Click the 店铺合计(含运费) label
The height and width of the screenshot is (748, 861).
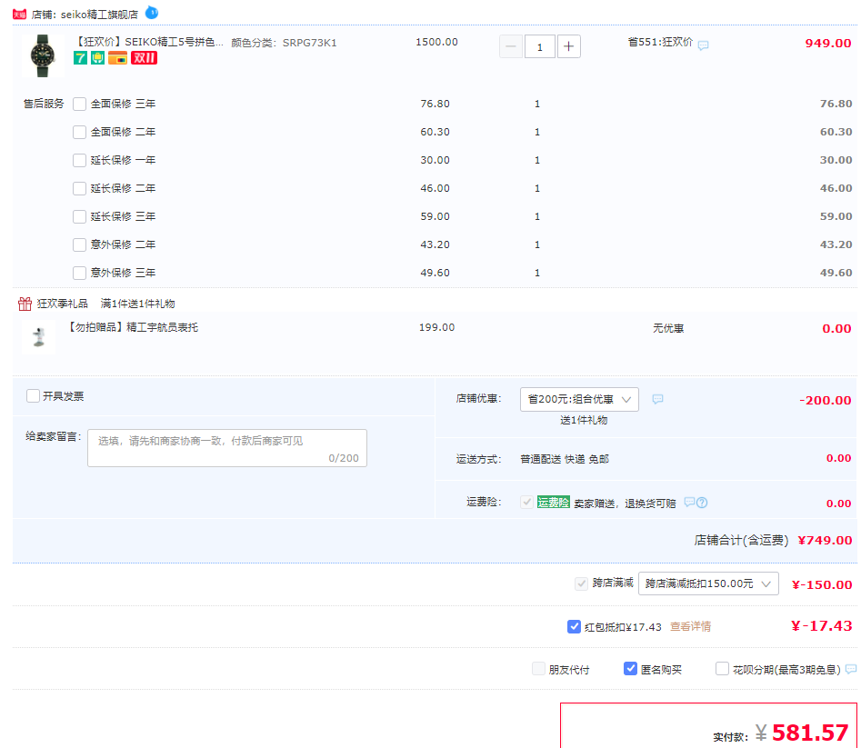(741, 541)
